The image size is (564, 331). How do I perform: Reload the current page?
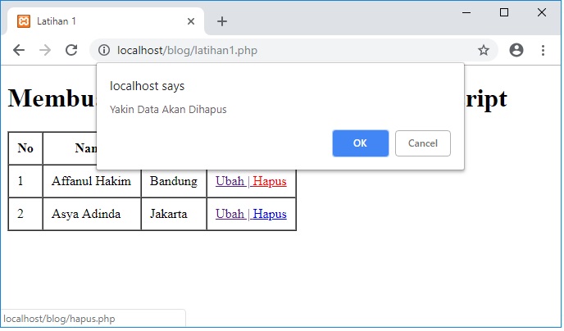click(x=71, y=50)
